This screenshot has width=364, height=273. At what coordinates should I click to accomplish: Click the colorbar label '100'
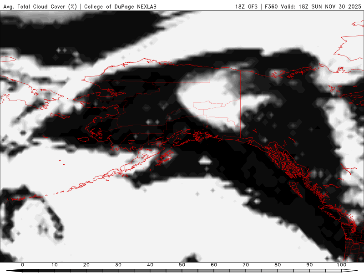tap(342, 265)
